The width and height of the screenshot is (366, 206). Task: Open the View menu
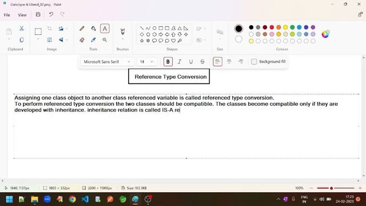tap(22, 15)
